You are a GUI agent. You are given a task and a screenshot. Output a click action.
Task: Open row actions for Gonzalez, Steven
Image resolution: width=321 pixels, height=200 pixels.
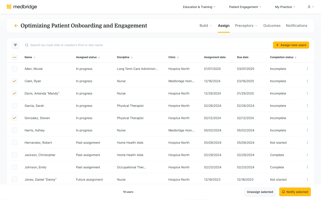click(307, 118)
